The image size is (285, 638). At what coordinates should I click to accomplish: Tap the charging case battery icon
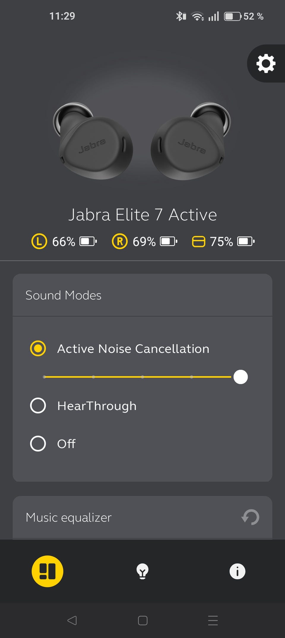coord(199,241)
